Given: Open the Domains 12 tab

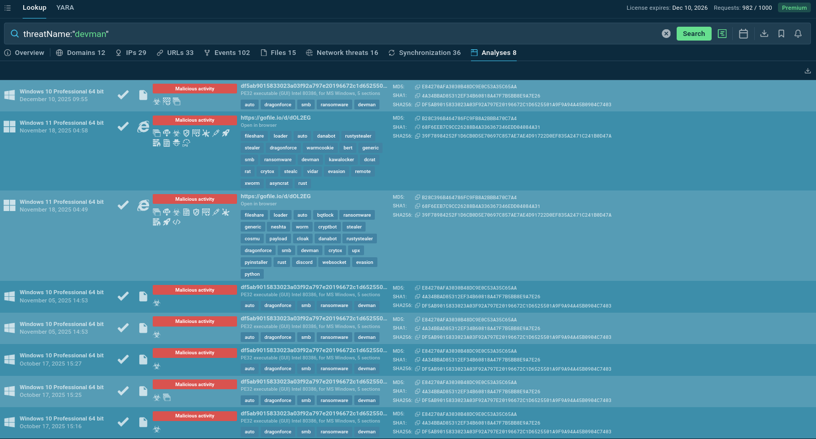Looking at the screenshot, I should [81, 53].
